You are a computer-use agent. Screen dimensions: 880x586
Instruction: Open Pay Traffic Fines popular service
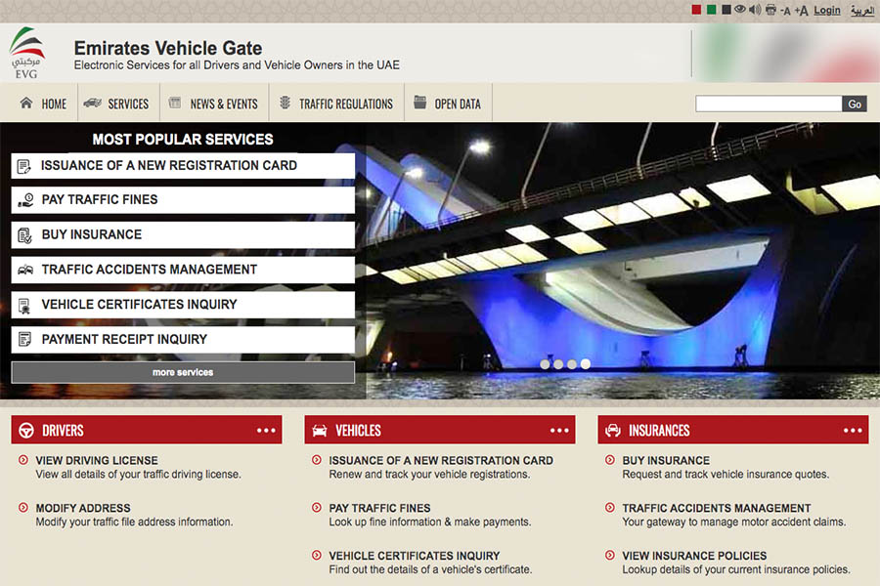tap(183, 200)
